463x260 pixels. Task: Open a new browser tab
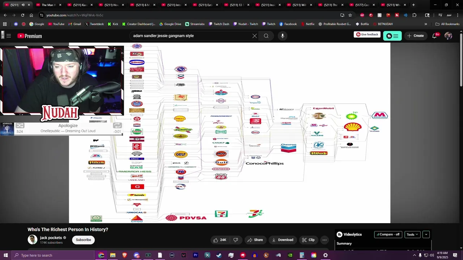point(413,5)
